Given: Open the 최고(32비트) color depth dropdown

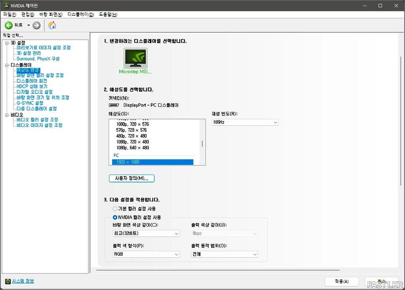Looking at the screenshot, I should coord(146,234).
